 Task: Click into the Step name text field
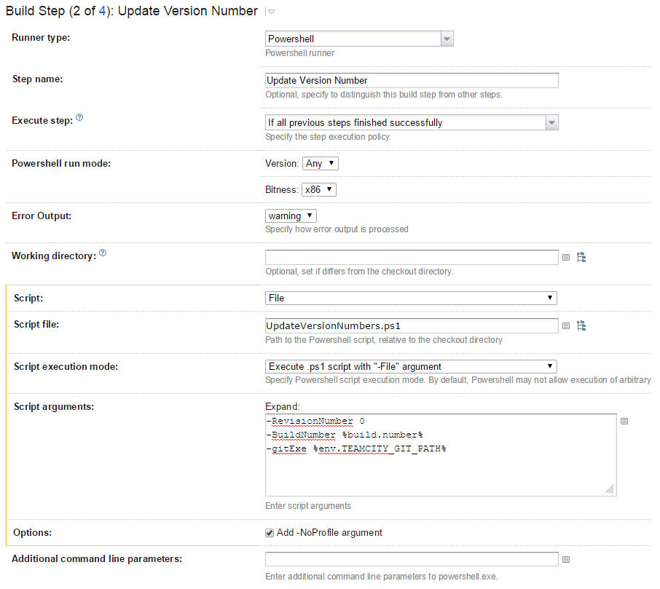412,81
